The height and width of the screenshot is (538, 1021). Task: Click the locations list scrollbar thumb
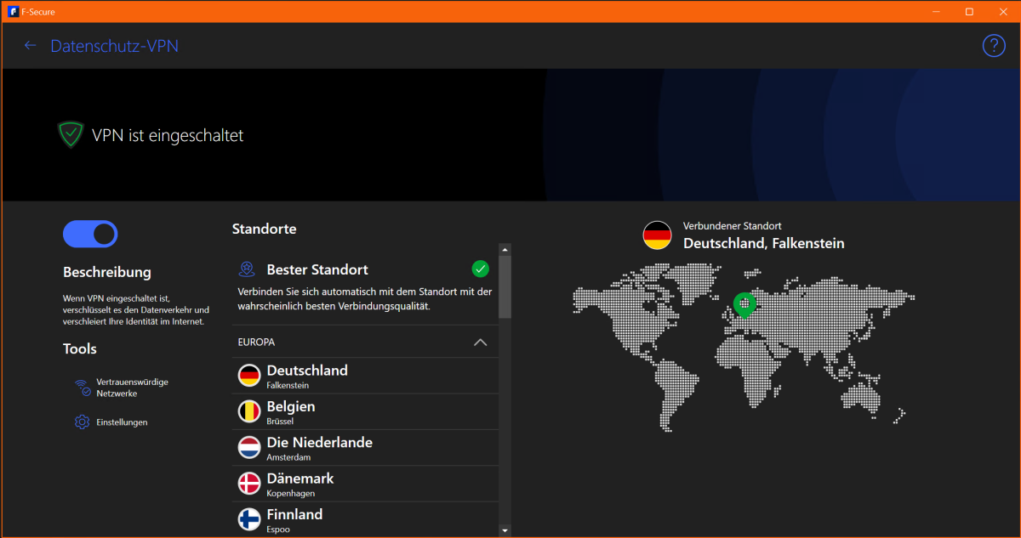(x=505, y=286)
